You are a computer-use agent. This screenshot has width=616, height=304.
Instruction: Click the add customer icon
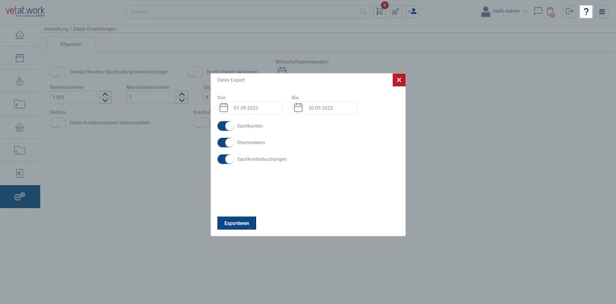tap(411, 12)
